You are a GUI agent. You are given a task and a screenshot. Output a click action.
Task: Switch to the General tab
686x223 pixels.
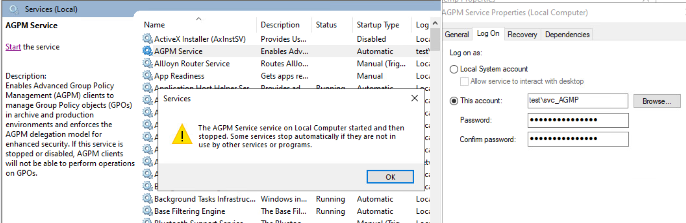[457, 34]
